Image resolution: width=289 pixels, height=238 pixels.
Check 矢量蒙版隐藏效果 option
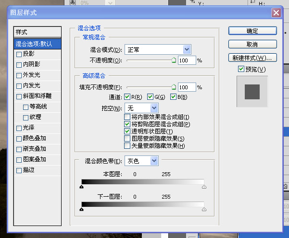[x=127, y=145]
